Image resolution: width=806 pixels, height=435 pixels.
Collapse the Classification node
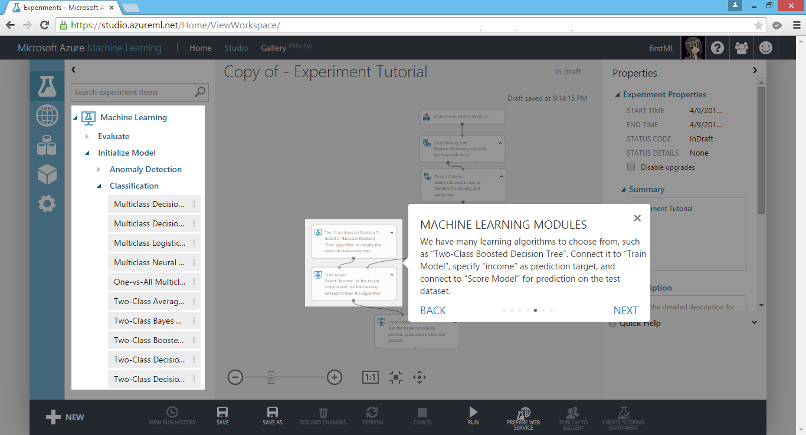[x=99, y=186]
